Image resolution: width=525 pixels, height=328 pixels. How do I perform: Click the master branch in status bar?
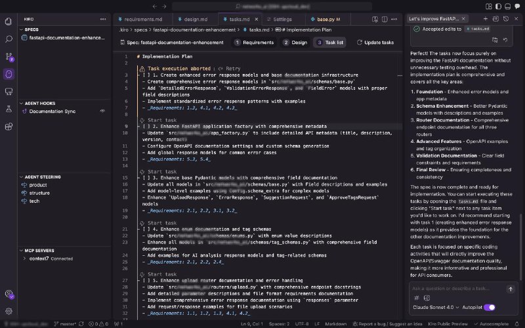(x=65, y=323)
